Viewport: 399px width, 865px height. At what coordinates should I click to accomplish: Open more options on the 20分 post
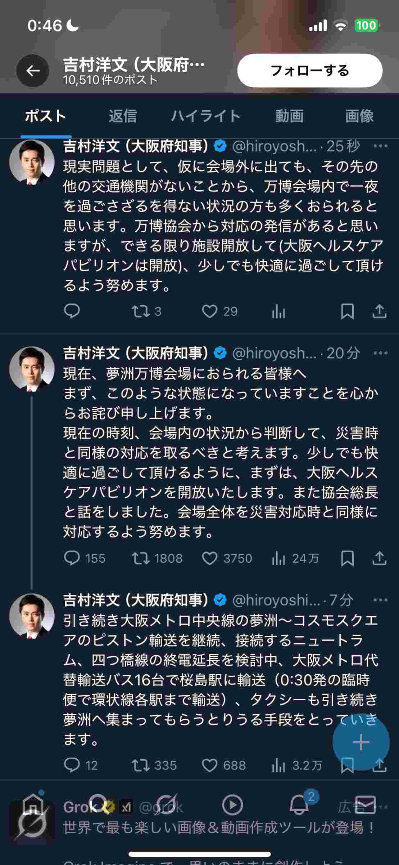[x=380, y=353]
